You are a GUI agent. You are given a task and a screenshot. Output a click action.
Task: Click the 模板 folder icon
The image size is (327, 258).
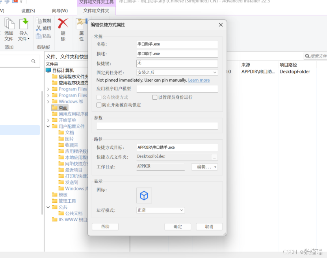pyautogui.click(x=55, y=195)
